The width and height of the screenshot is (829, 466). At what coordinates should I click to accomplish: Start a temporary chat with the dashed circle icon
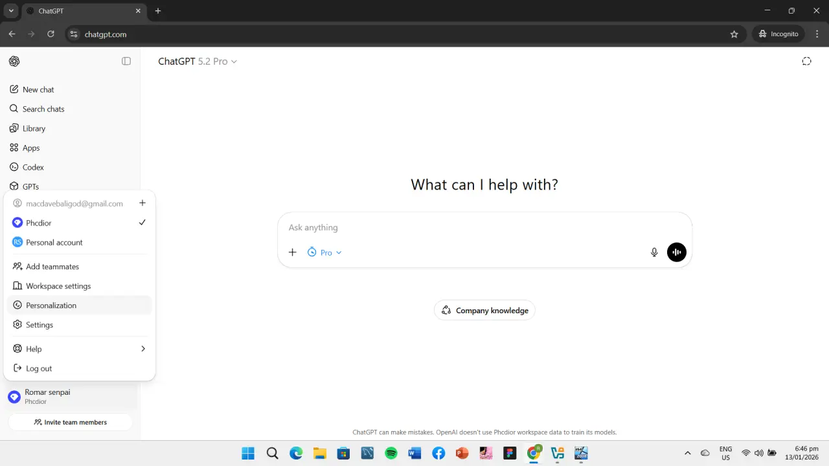[806, 61]
